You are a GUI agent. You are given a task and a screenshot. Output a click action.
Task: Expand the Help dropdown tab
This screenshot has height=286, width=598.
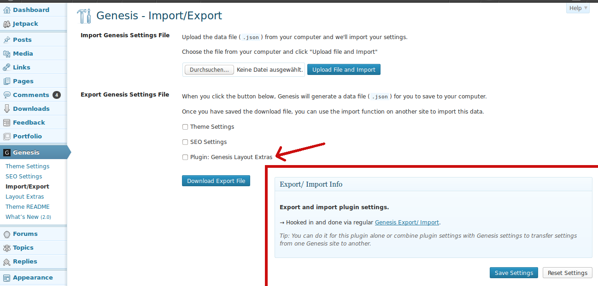[578, 8]
